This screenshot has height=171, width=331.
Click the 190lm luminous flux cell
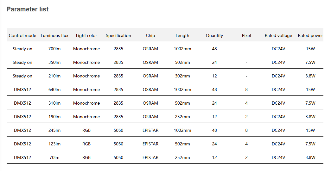click(54, 117)
